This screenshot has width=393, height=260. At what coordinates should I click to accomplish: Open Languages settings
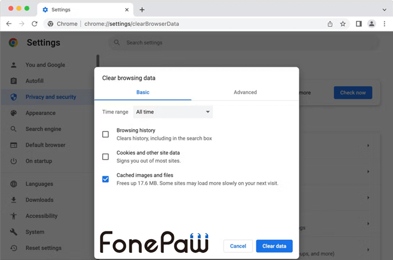(x=39, y=184)
